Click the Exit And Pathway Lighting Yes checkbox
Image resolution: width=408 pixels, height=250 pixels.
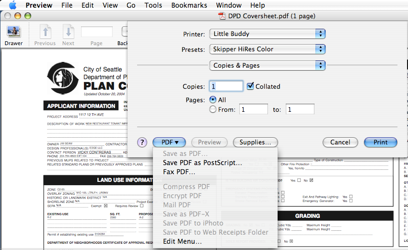(351, 197)
